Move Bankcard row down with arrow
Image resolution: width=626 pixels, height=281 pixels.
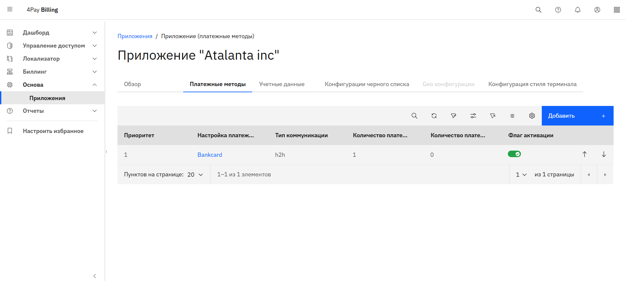click(x=603, y=154)
